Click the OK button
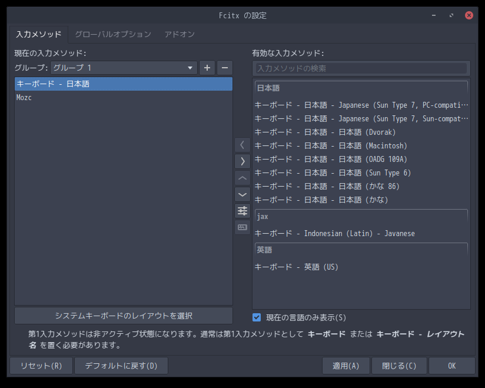This screenshot has height=388, width=485. click(452, 366)
